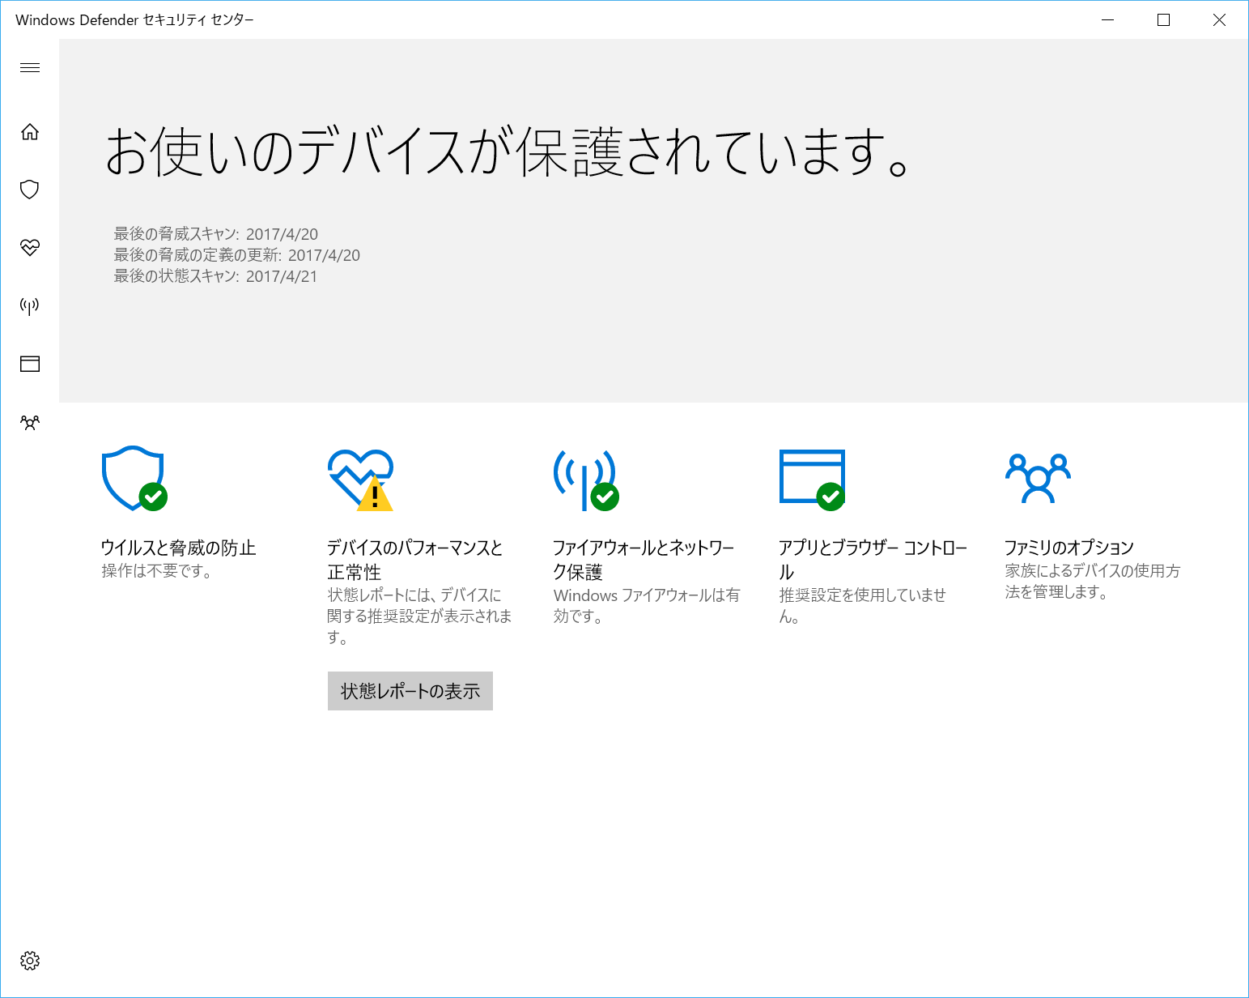Screen dimensions: 1249x998
Task: Click 家族によるデバイスの使用方法を管理します text
Action: pyautogui.click(x=1093, y=582)
